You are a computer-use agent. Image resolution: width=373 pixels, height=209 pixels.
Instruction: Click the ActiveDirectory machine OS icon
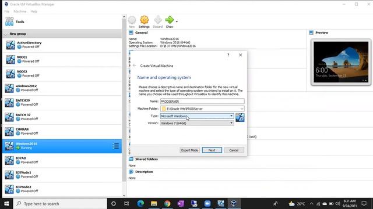[10, 45]
